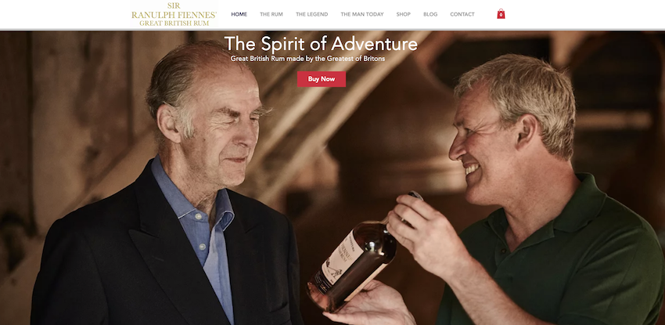Open the BLOG navigation link
Viewport: 665px width, 325px height.
click(x=430, y=14)
